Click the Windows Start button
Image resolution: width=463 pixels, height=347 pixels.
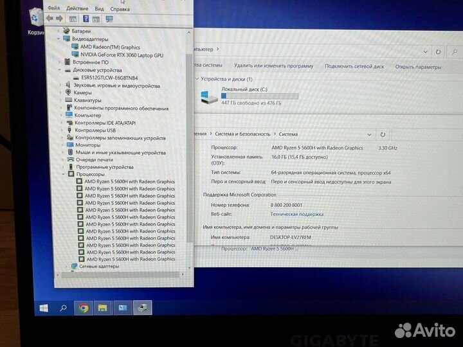pos(44,308)
